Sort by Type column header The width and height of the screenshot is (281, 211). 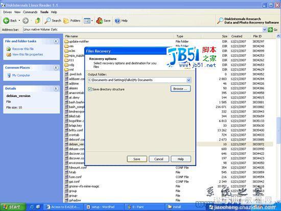188,36
